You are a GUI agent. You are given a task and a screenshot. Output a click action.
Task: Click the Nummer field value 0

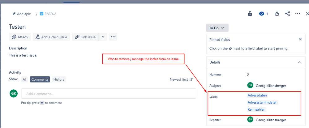click(x=248, y=75)
